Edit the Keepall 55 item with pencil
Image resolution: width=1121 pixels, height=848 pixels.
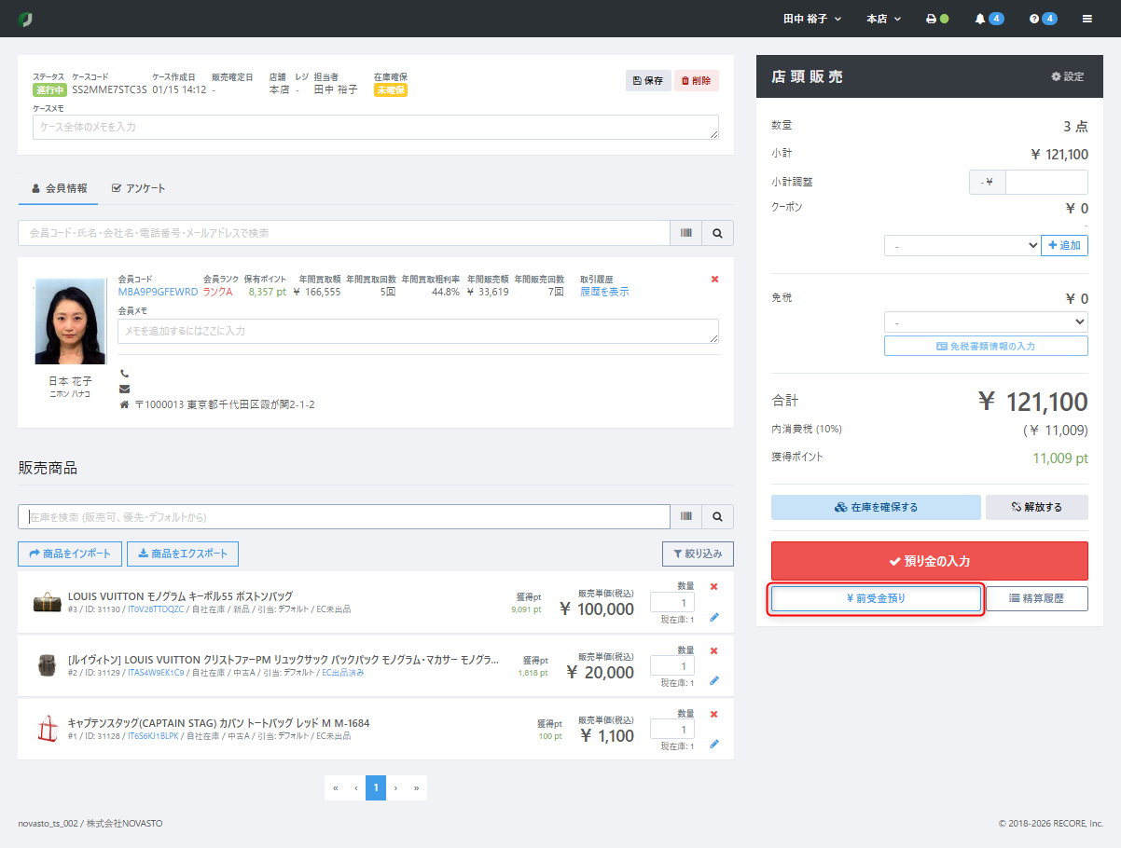pyautogui.click(x=714, y=617)
